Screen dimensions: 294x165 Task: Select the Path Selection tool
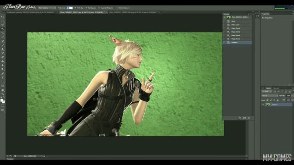(2, 82)
